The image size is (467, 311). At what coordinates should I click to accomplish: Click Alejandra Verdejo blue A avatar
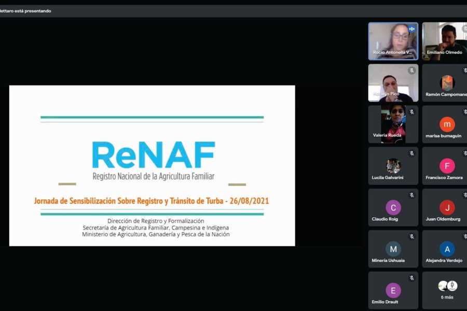pos(447,249)
